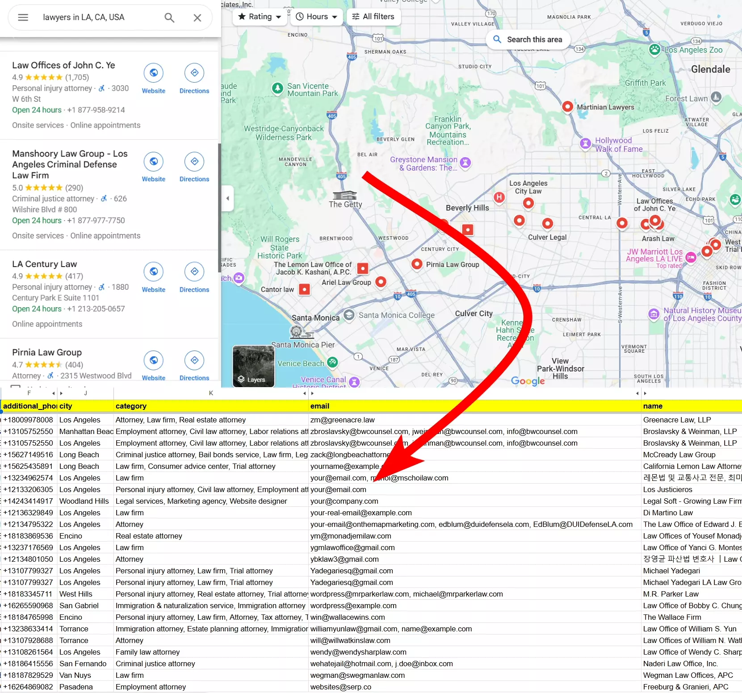Click the Martinian Lawyers map pin
742x693 pixels.
click(x=567, y=107)
